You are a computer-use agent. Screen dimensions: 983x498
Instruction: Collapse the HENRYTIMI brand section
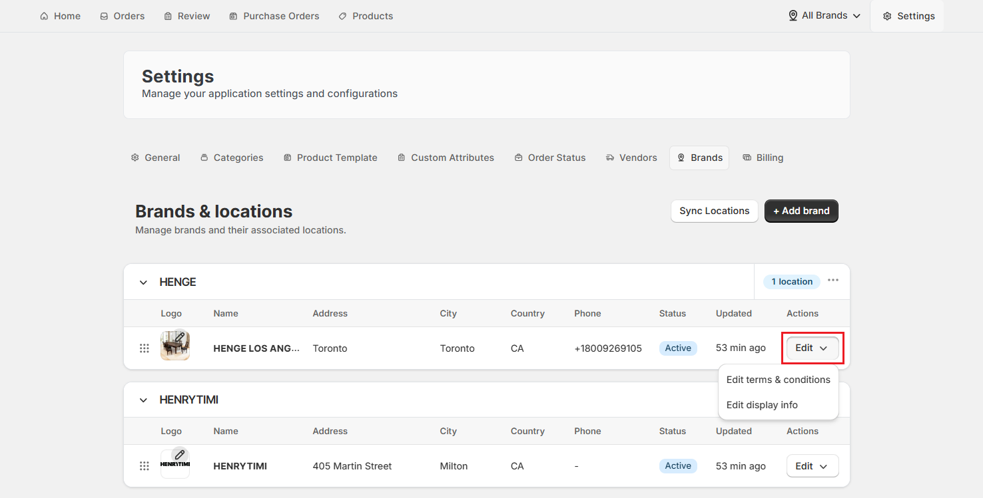[143, 400]
